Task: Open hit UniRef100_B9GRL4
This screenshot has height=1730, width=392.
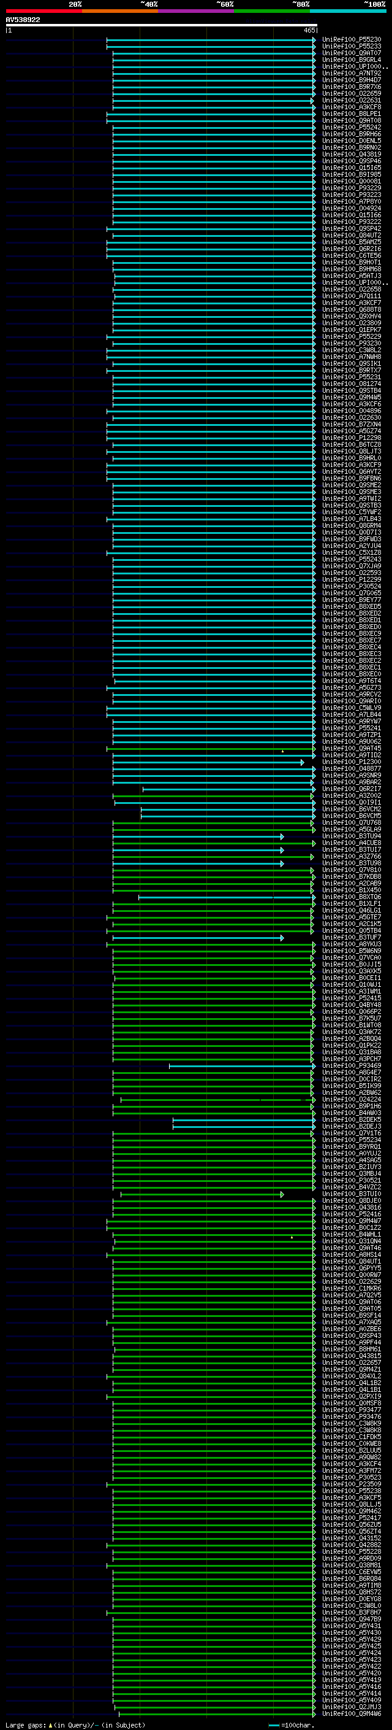Action: pyautogui.click(x=351, y=60)
